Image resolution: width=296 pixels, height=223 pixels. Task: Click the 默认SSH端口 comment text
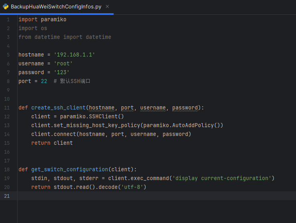pos(75,81)
